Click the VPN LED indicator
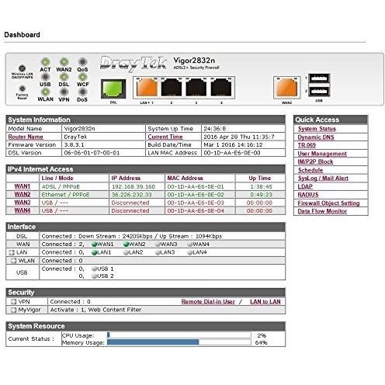Screen dimensions: 385x385 tap(64, 92)
